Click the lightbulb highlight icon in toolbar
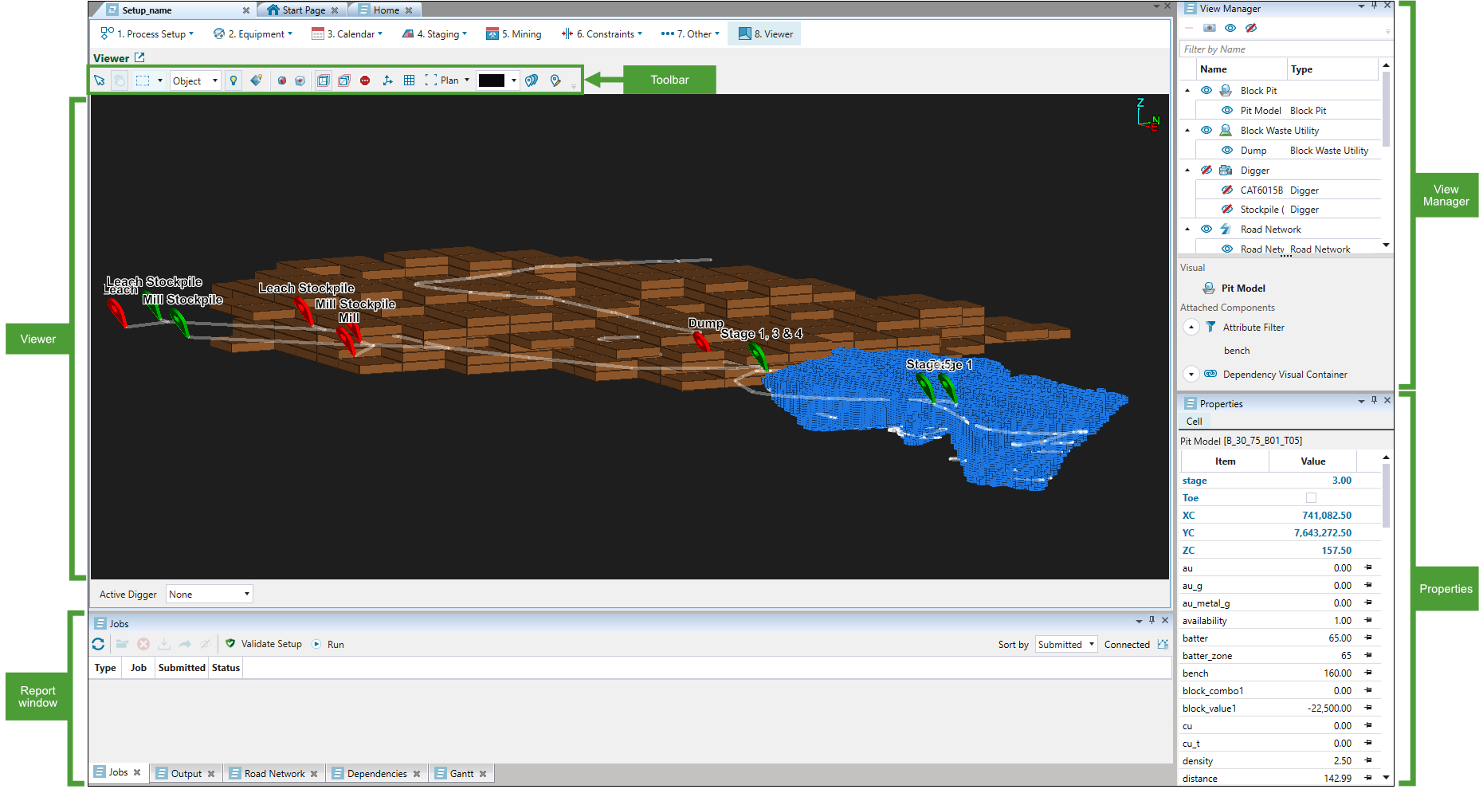The width and height of the screenshot is (1483, 793). 233,80
